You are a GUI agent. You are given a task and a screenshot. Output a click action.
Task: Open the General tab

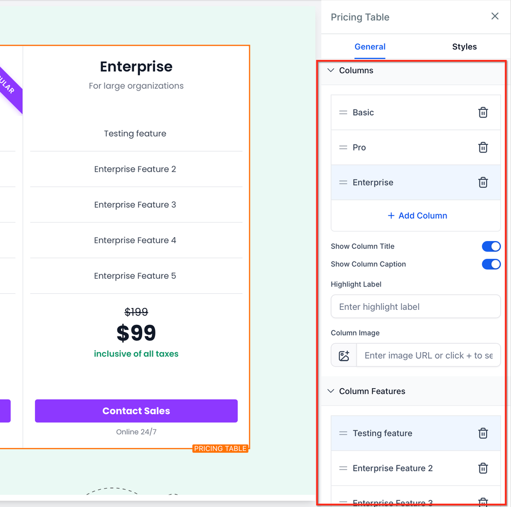[x=370, y=47]
